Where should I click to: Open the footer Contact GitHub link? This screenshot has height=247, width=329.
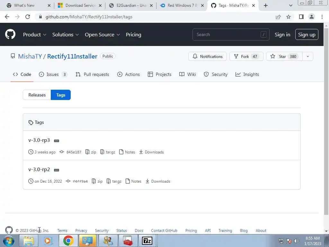[x=164, y=231]
